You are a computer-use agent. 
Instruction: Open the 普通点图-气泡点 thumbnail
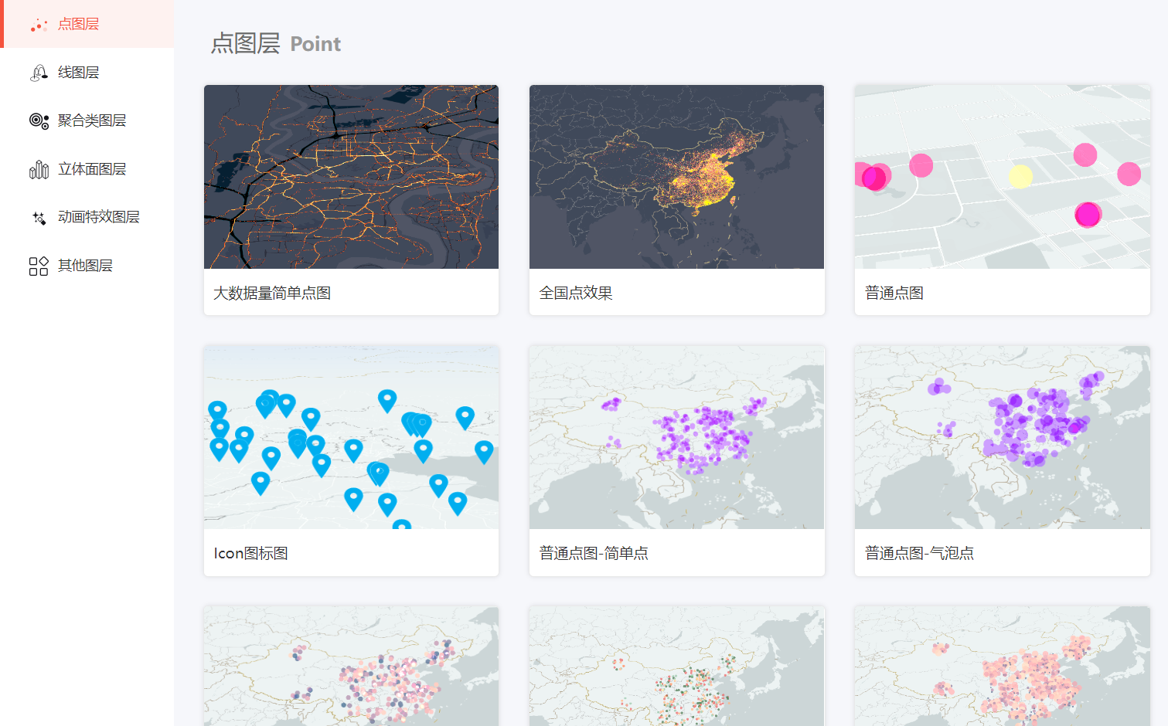point(1003,437)
